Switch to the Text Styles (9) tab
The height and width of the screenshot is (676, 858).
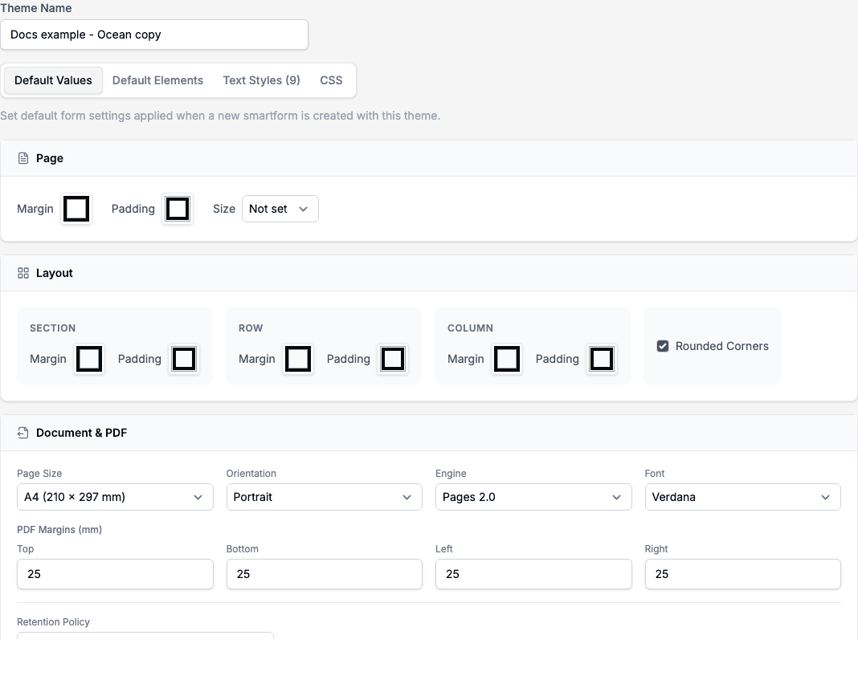[262, 80]
